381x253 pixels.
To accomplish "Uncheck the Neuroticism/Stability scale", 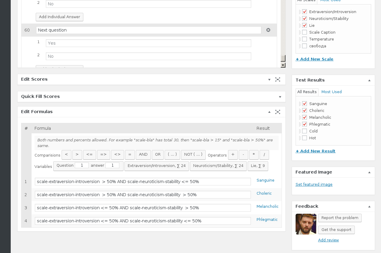I will click(305, 18).
